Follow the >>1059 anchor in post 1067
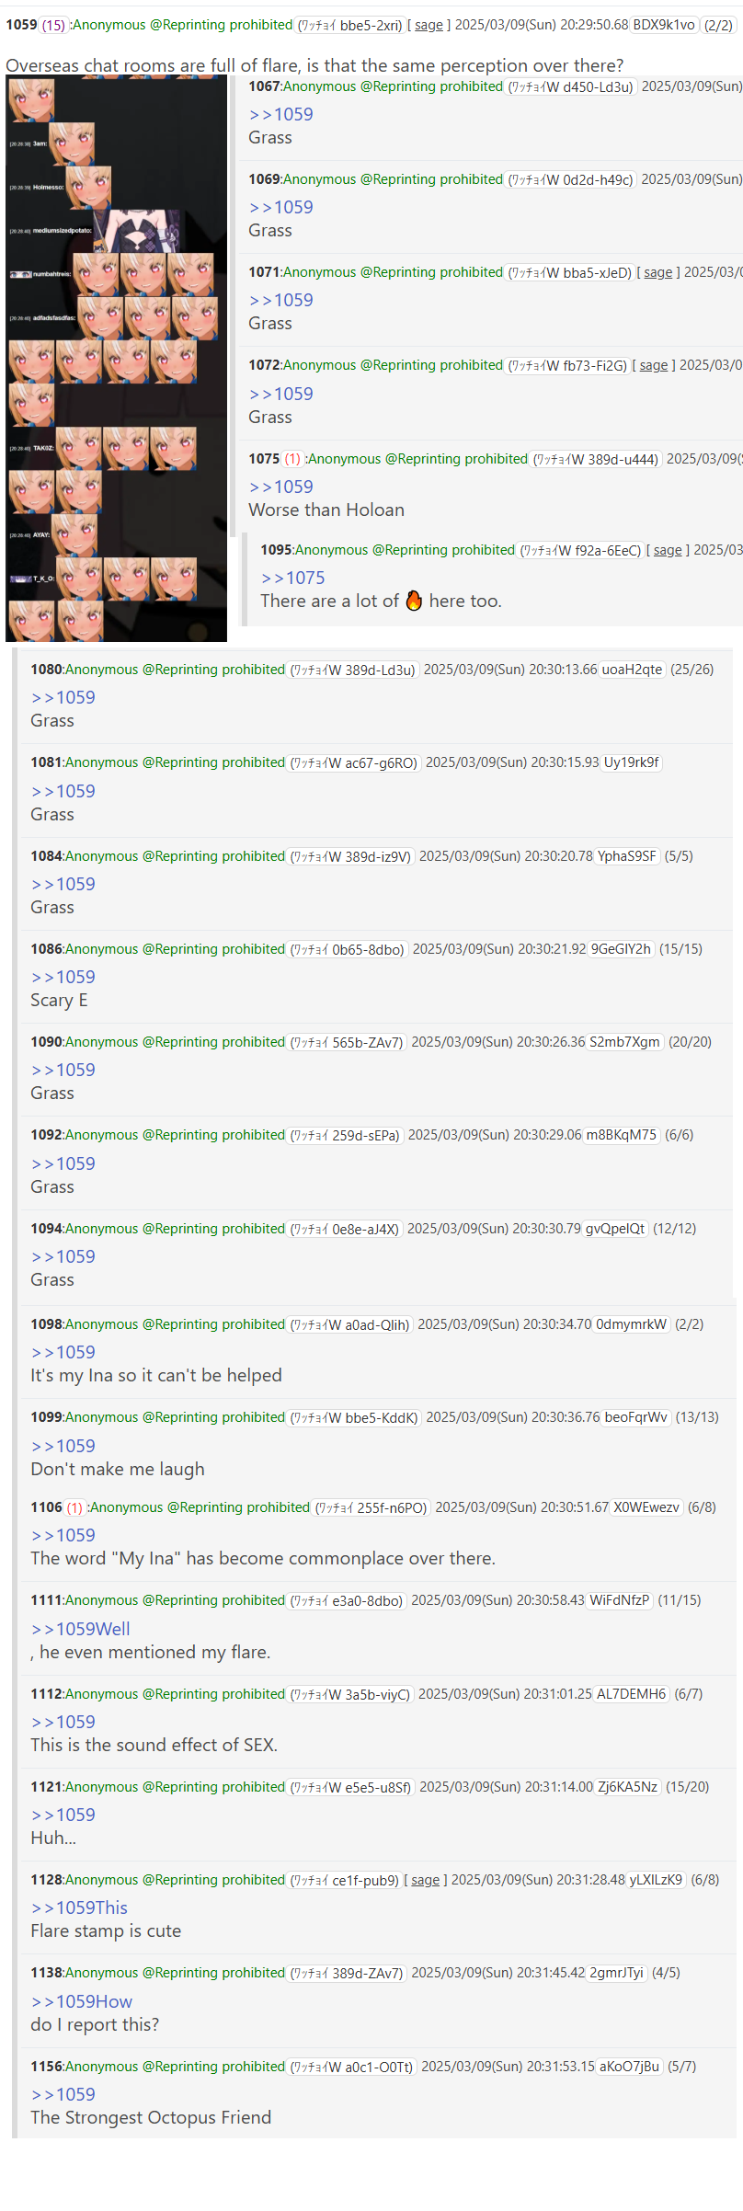 coord(281,114)
